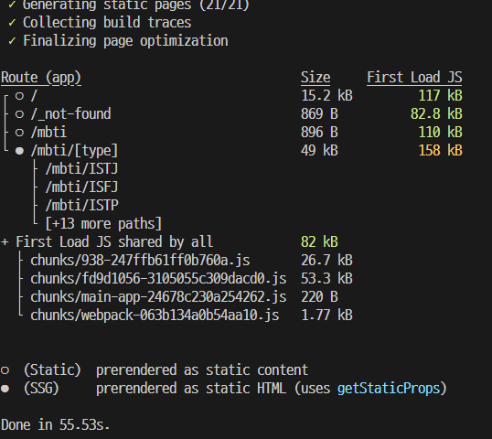Click the '(SSG)' legend label
The height and width of the screenshot is (439, 492).
(x=41, y=389)
